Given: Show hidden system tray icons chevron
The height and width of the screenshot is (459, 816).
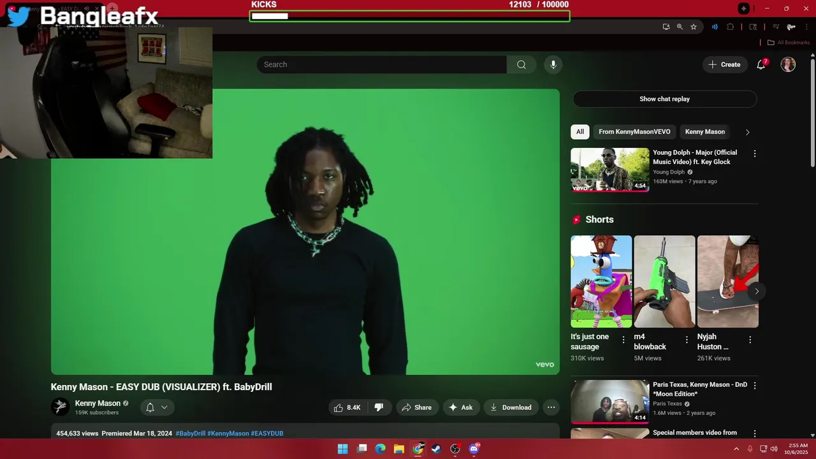Looking at the screenshot, I should [736, 449].
